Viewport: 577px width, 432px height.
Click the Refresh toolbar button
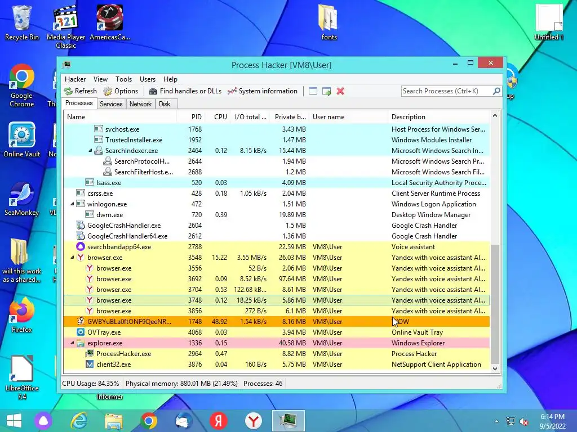pyautogui.click(x=80, y=91)
